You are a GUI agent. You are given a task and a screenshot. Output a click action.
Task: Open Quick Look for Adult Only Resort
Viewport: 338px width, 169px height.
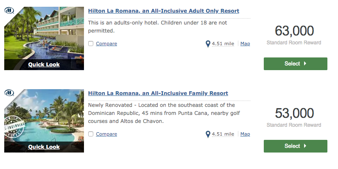point(44,65)
